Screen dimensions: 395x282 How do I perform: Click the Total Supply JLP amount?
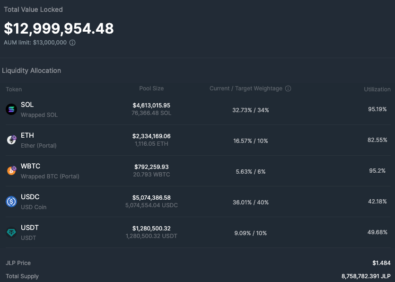point(366,276)
